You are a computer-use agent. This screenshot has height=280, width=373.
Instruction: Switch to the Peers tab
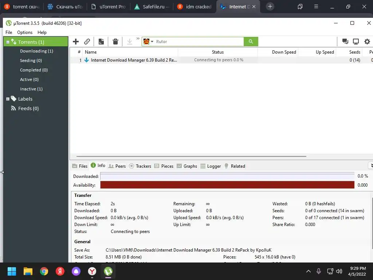[x=117, y=166]
